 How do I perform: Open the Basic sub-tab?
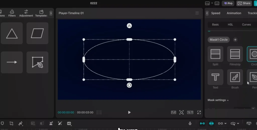pos(215,25)
